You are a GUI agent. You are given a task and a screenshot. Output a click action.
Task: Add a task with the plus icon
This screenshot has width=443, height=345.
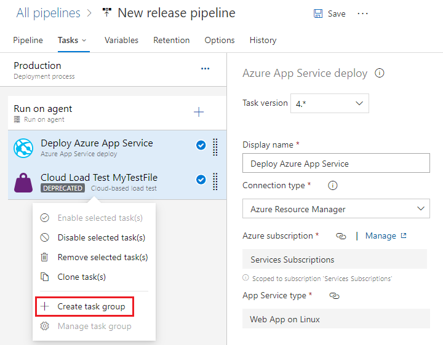199,112
